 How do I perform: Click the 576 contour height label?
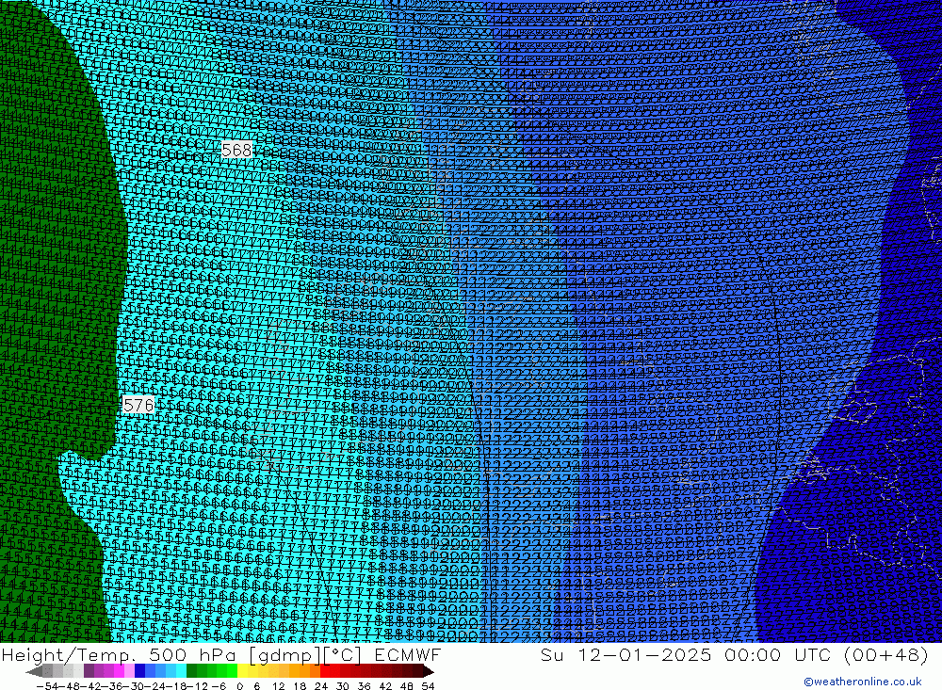click(x=138, y=406)
